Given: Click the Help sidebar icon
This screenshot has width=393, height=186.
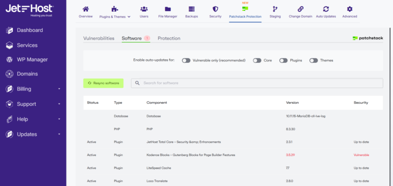Looking at the screenshot, I should pos(9,119).
